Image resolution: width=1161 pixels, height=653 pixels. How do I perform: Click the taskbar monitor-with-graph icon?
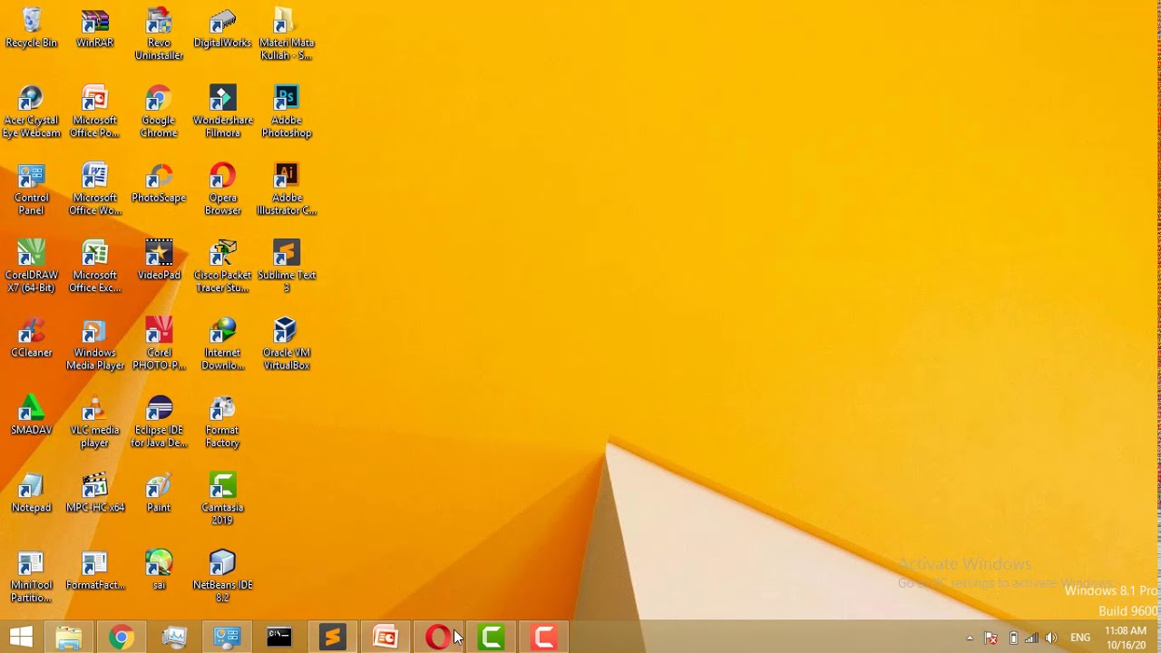[x=174, y=638]
